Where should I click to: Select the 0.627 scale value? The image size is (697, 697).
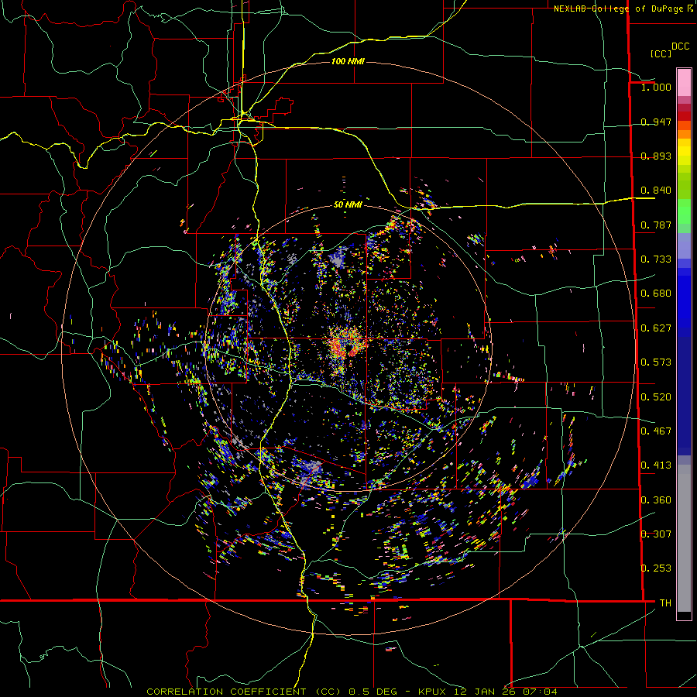pos(656,328)
